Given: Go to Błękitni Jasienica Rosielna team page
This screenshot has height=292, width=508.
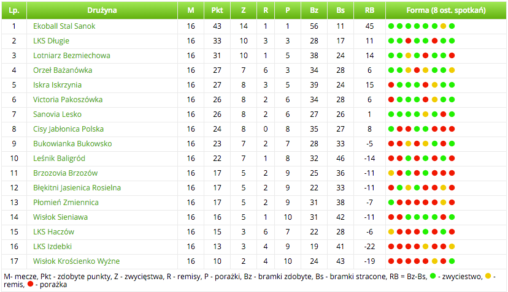Looking at the screenshot, I should point(77,188).
